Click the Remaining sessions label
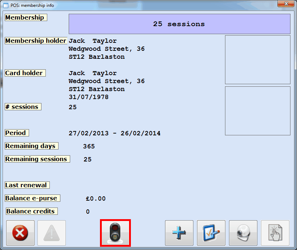The height and width of the screenshot is (250, 297). point(37,159)
